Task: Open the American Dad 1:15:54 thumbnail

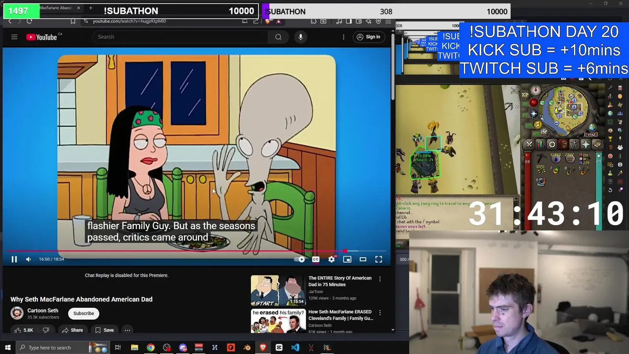Action: coord(278,291)
